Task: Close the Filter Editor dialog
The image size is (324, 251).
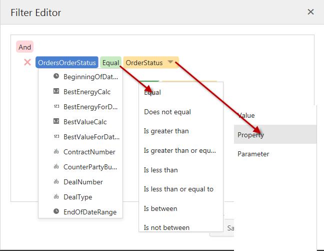Action: click(x=310, y=12)
